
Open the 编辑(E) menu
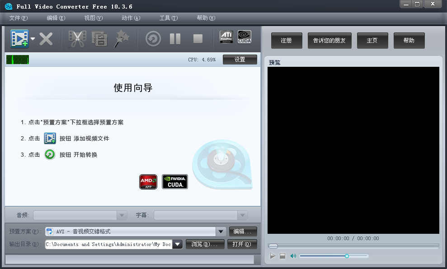56,18
